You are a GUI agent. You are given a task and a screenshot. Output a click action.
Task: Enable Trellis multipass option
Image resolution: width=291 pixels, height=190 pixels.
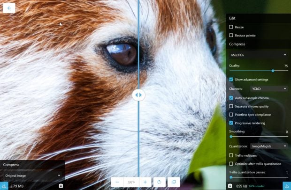point(231,155)
